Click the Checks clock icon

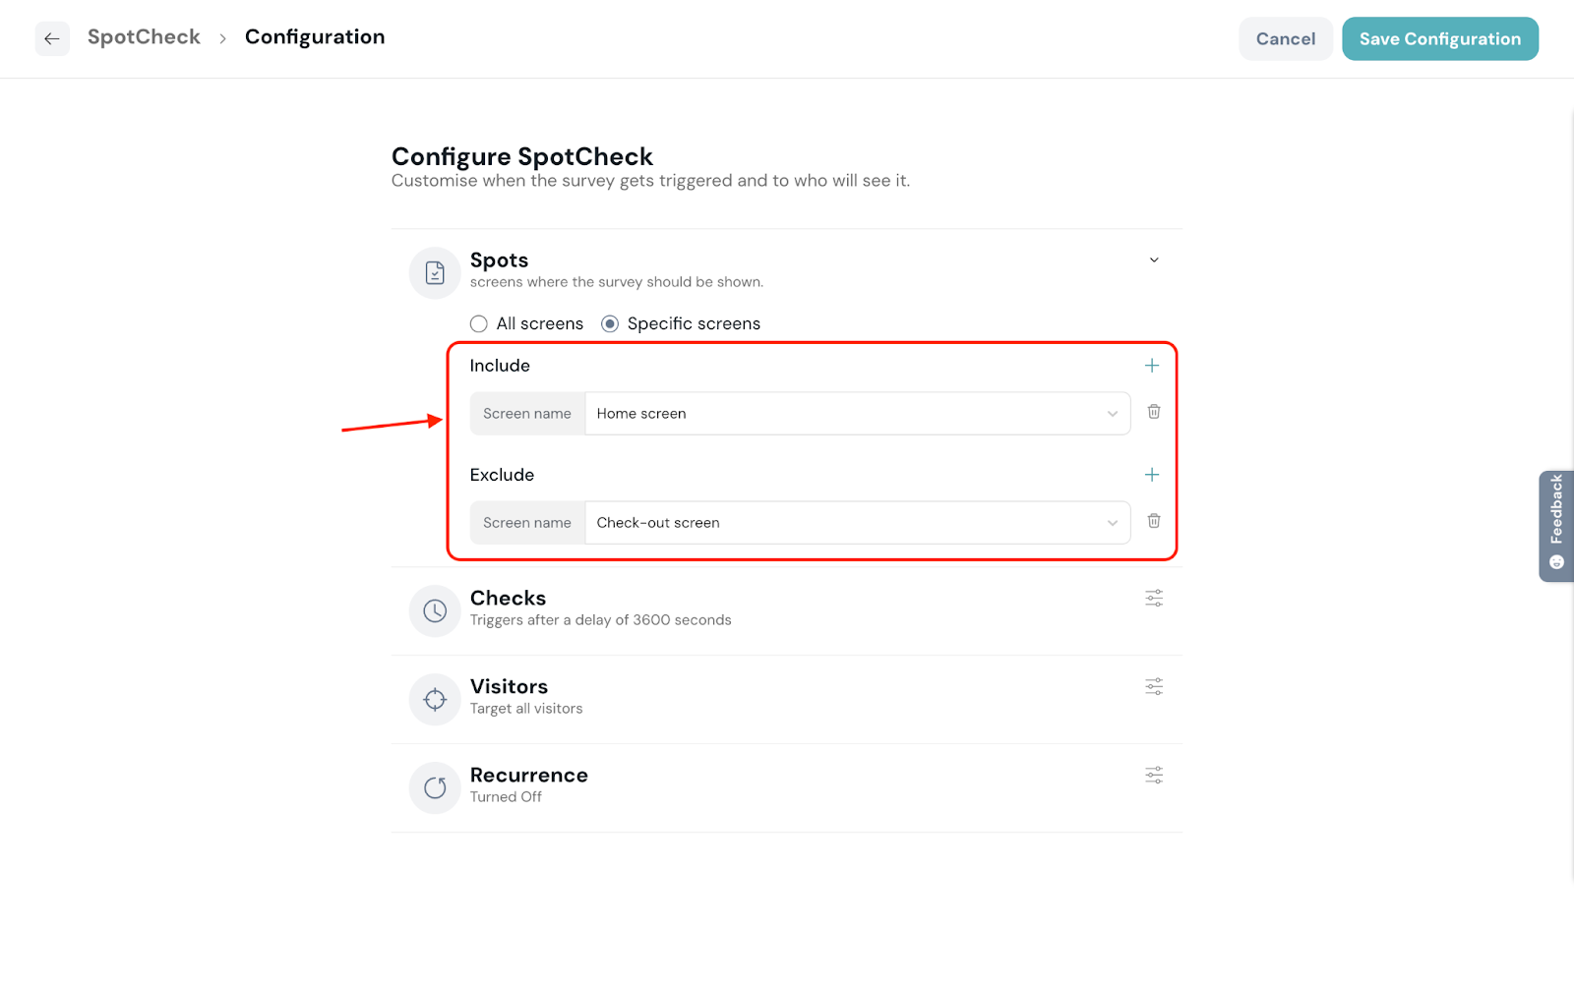(x=435, y=611)
